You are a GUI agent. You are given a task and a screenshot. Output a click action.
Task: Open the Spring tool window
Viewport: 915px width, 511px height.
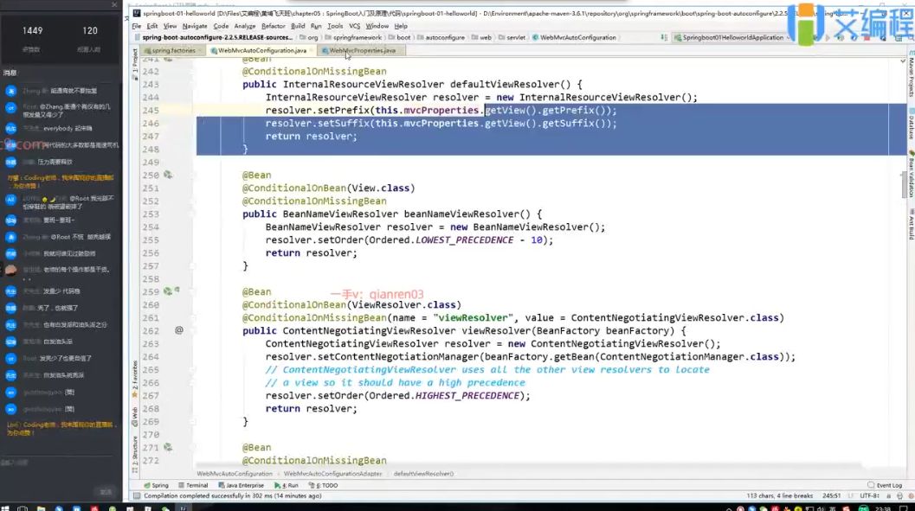tap(157, 485)
